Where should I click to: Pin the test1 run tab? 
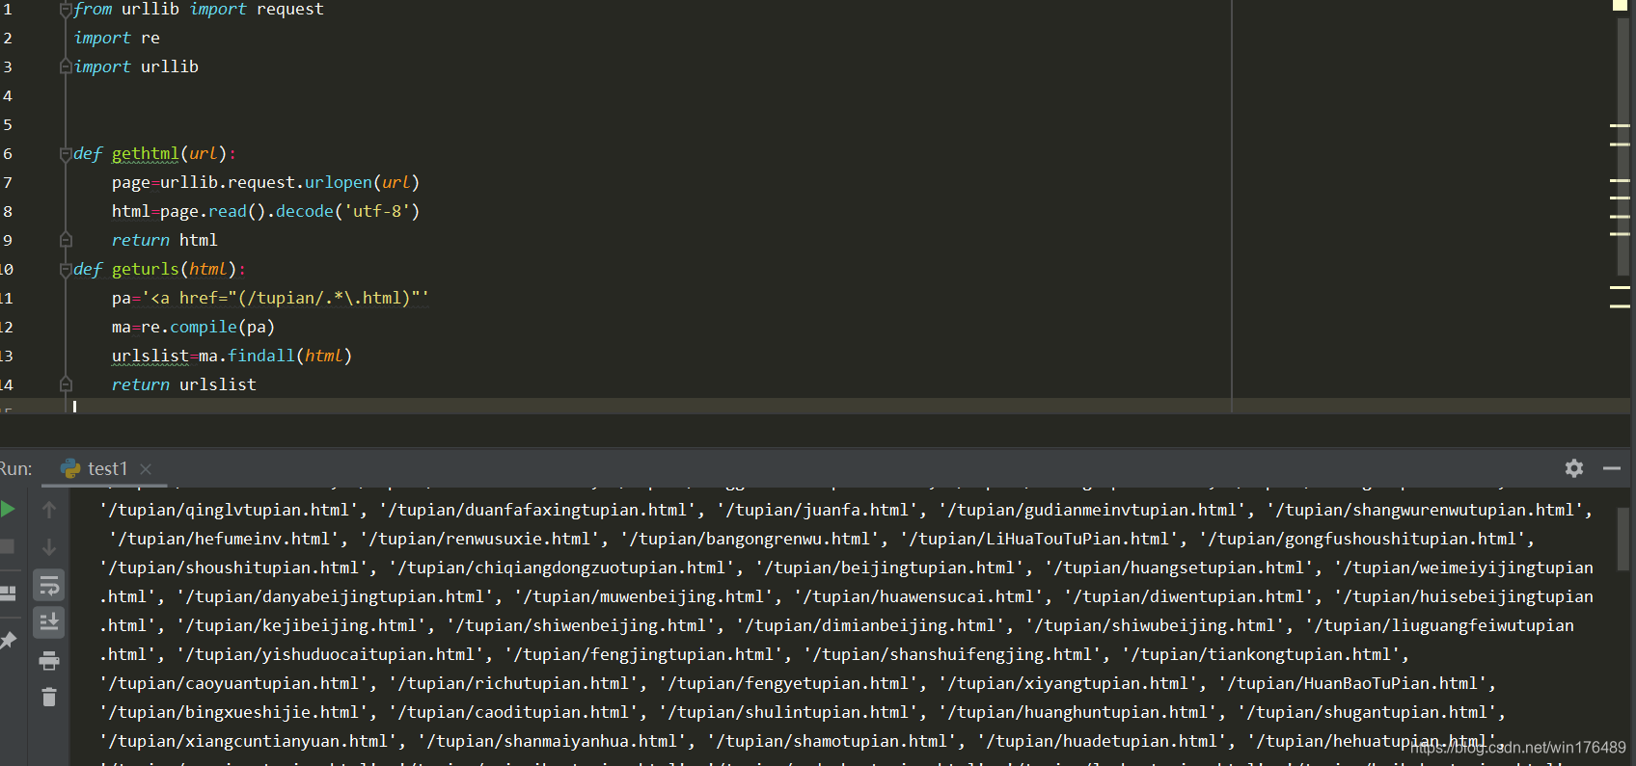point(8,640)
